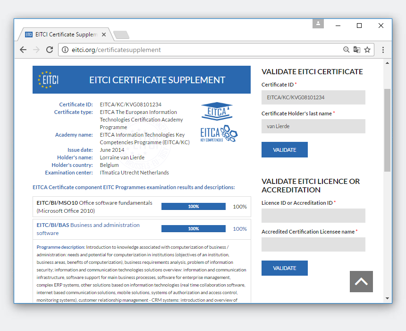Click the EITCI logo in header

tap(48, 80)
